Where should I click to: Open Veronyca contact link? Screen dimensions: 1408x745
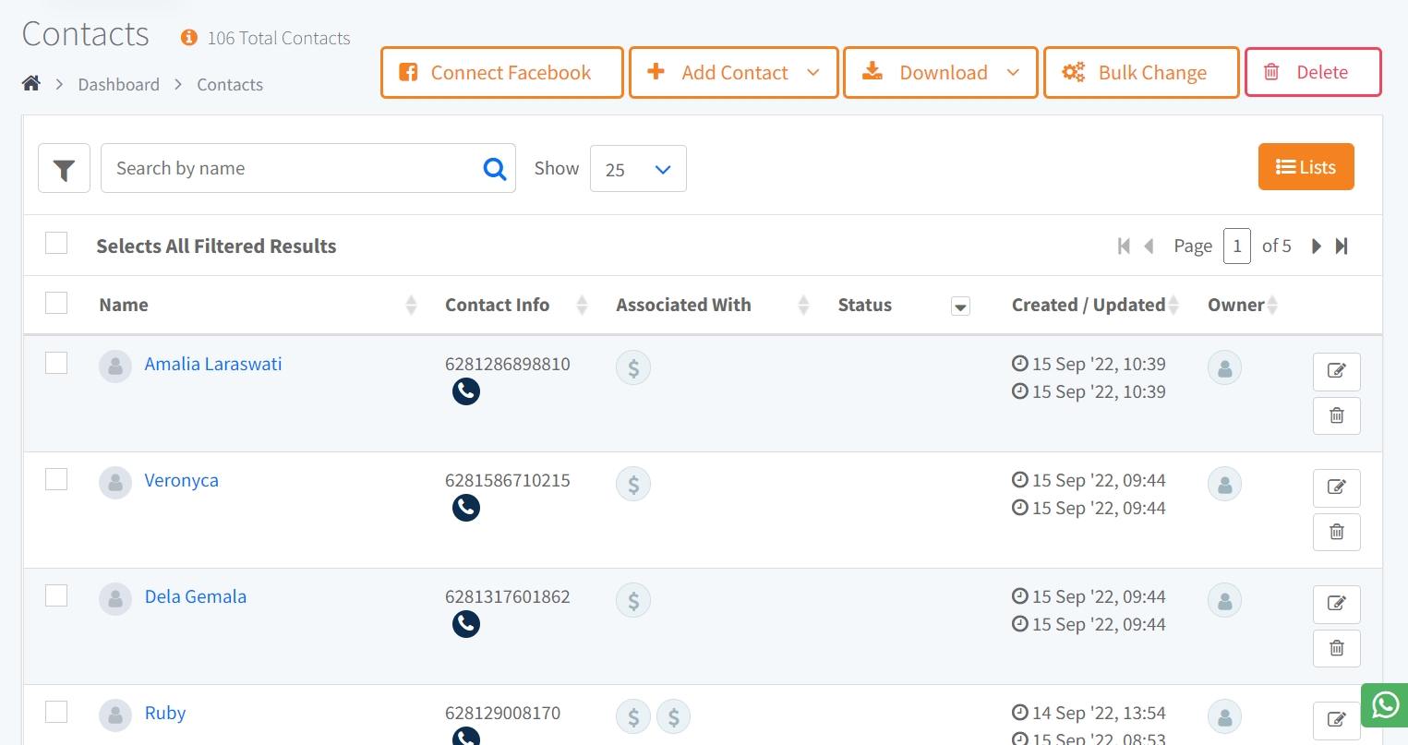tap(182, 480)
